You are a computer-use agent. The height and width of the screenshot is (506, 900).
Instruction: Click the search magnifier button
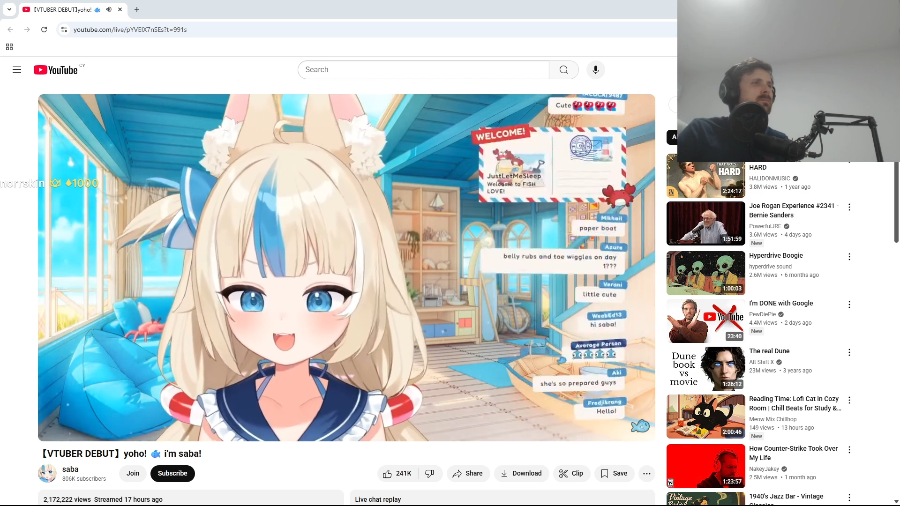point(563,70)
